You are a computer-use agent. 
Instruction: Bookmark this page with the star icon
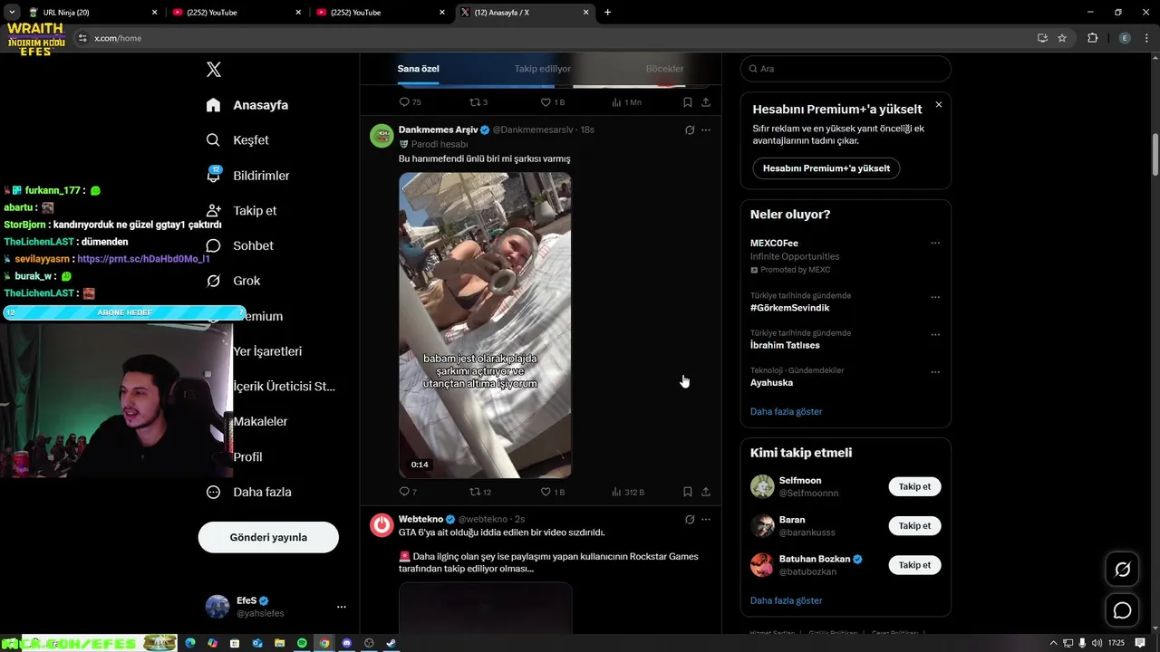coord(1062,38)
